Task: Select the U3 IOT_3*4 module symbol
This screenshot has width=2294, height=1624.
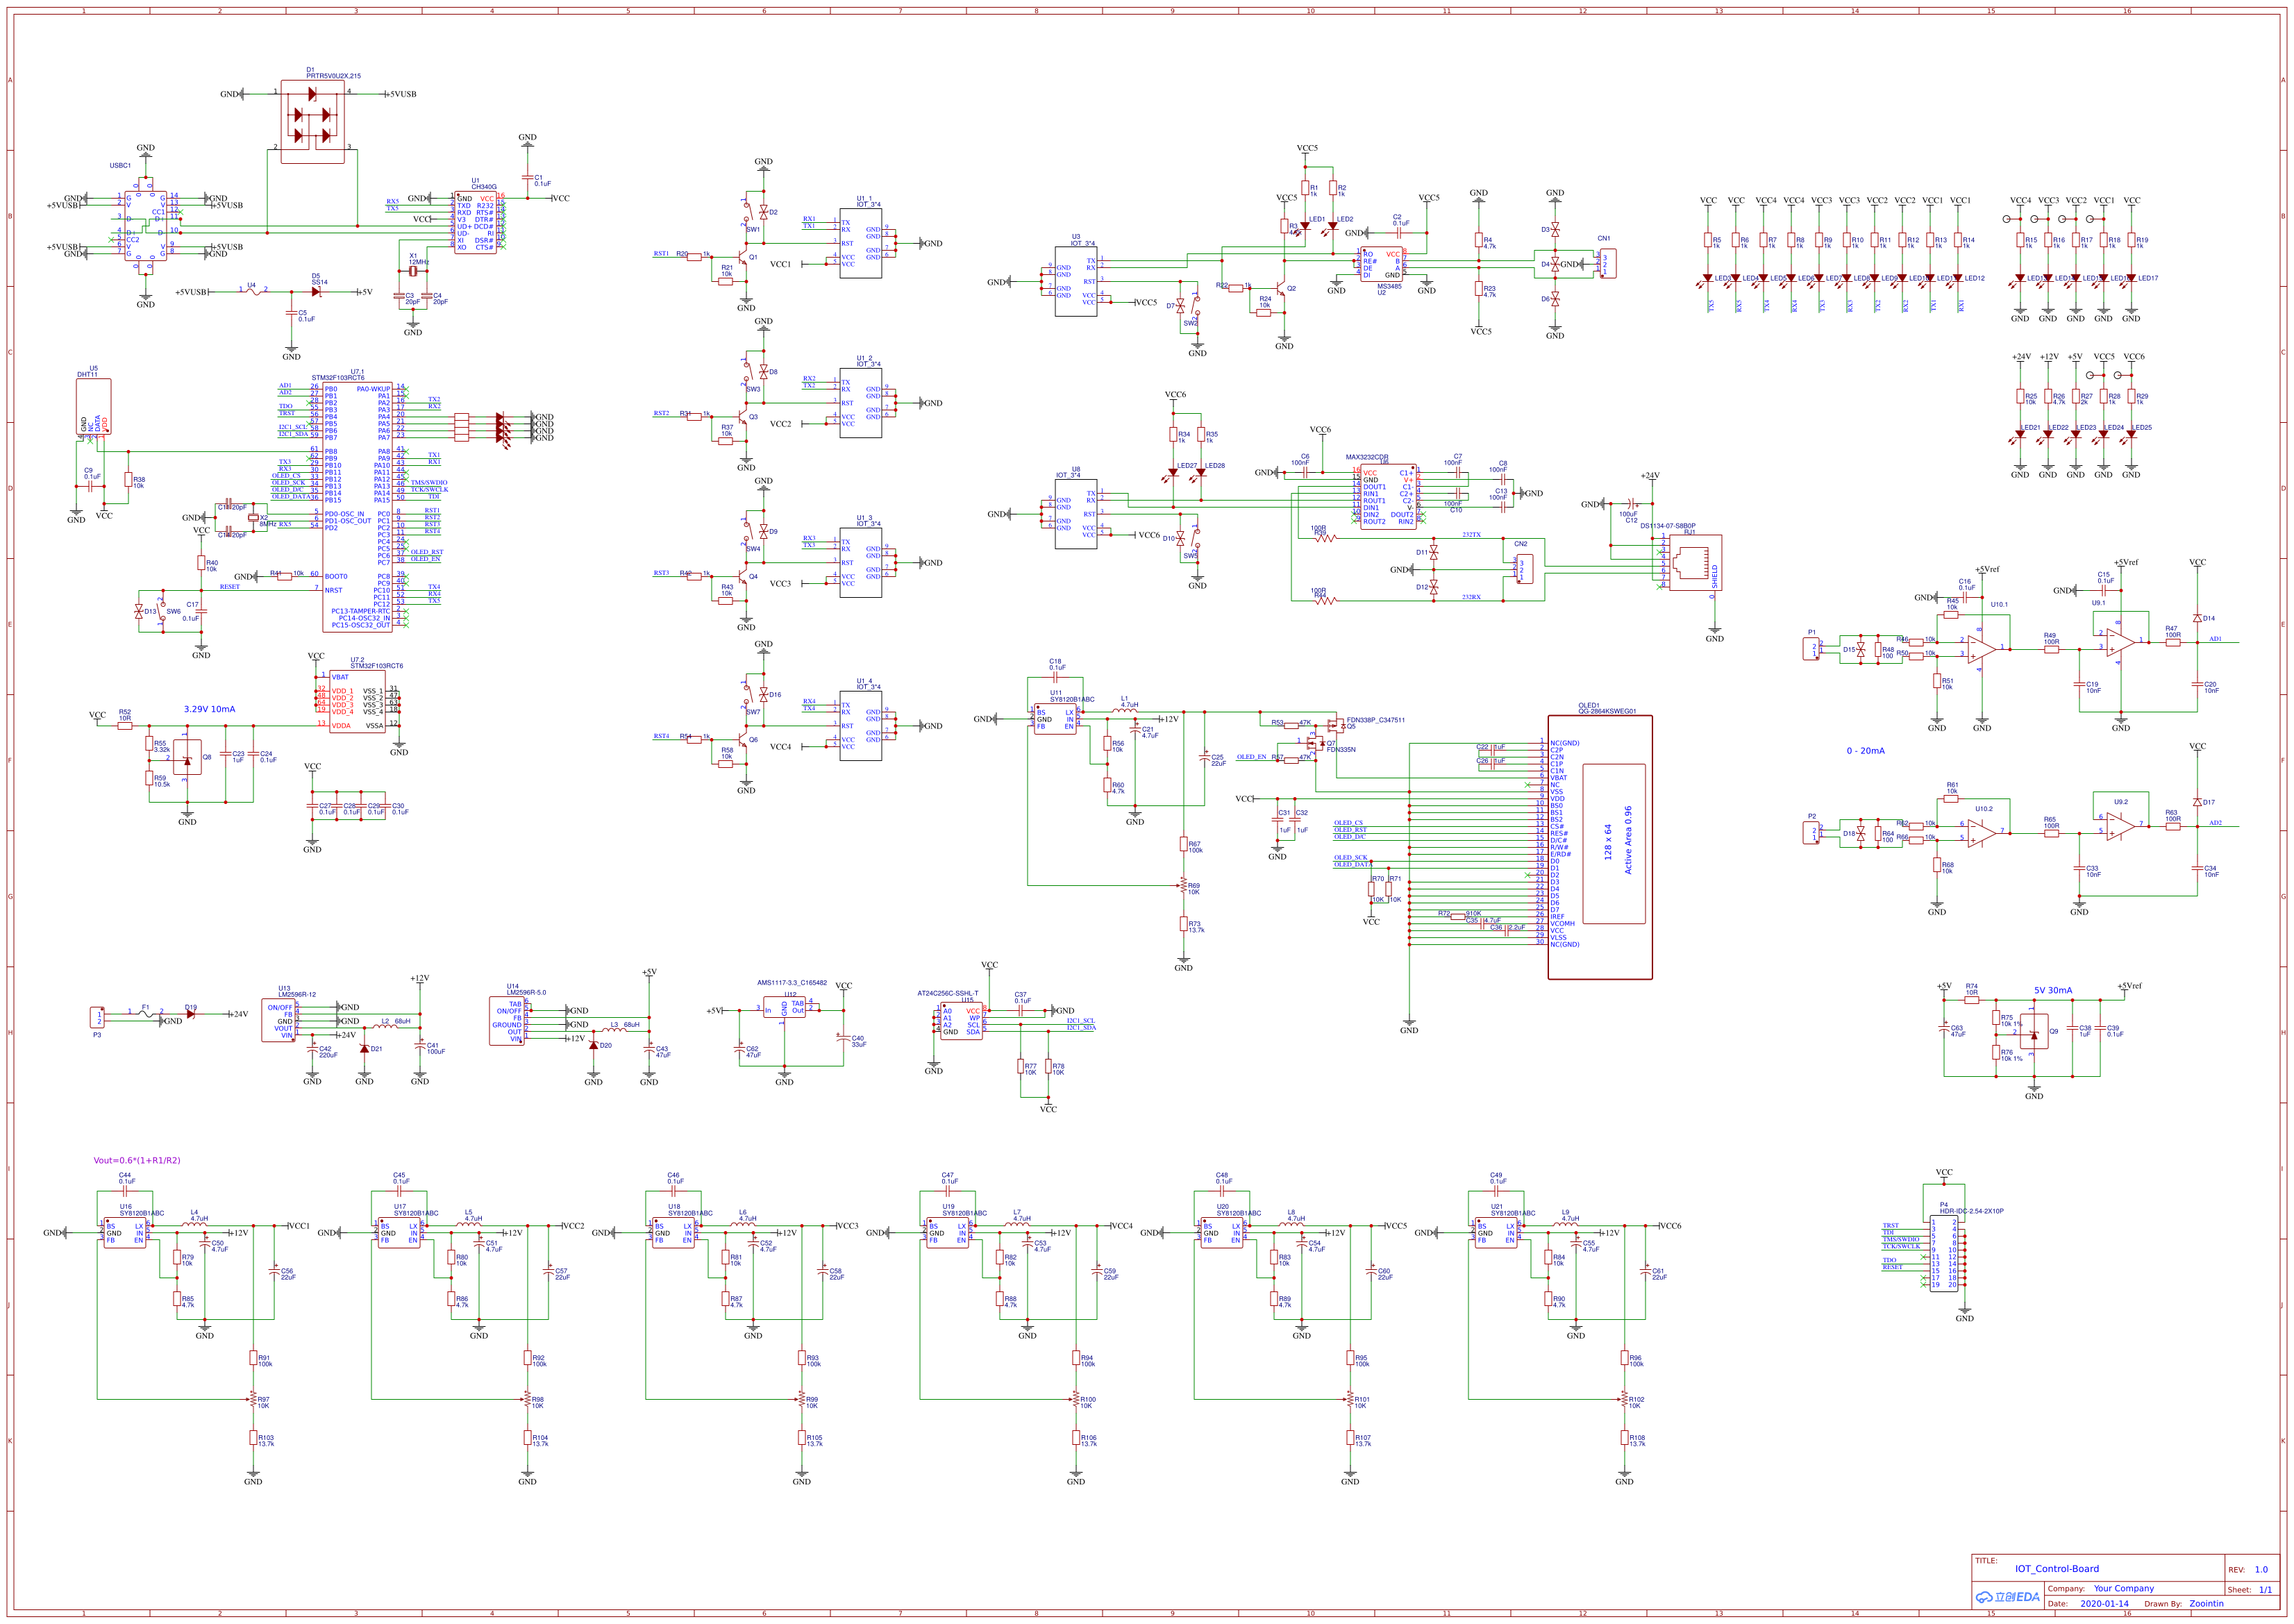Action: (x=1076, y=282)
